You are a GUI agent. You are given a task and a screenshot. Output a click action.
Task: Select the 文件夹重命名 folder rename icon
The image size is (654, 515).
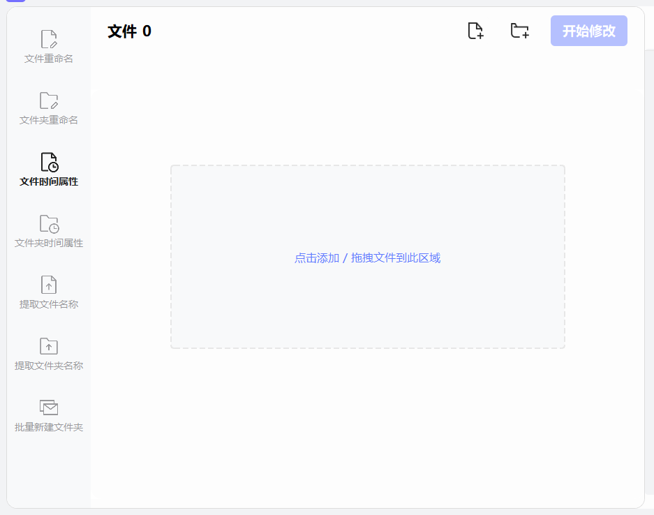(x=49, y=100)
